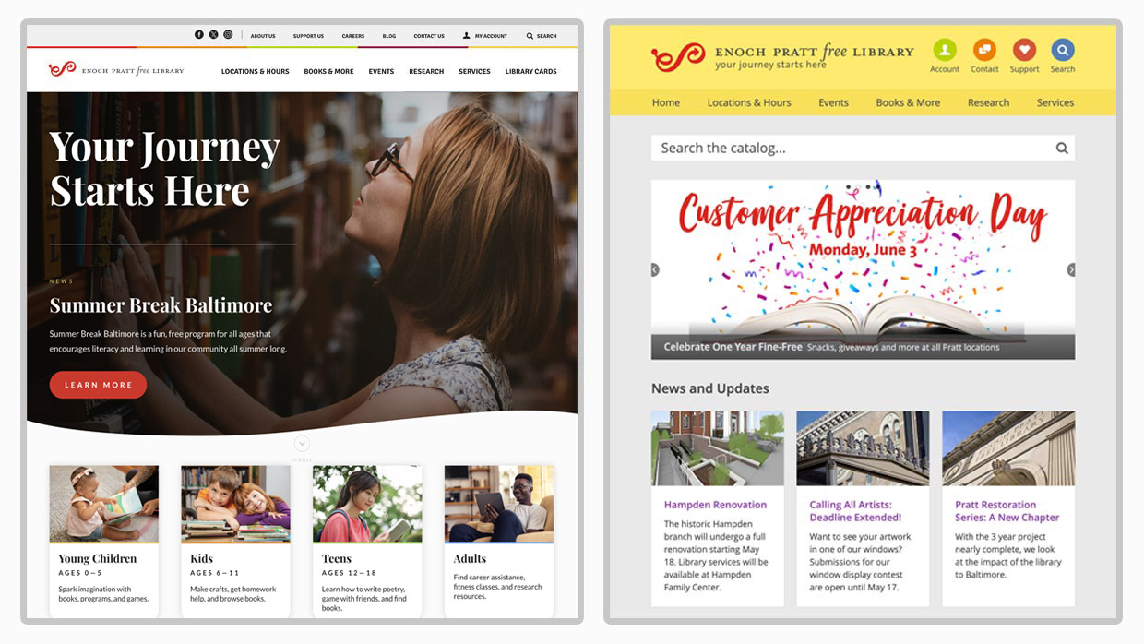Select the Teens card thumbnail

(367, 504)
